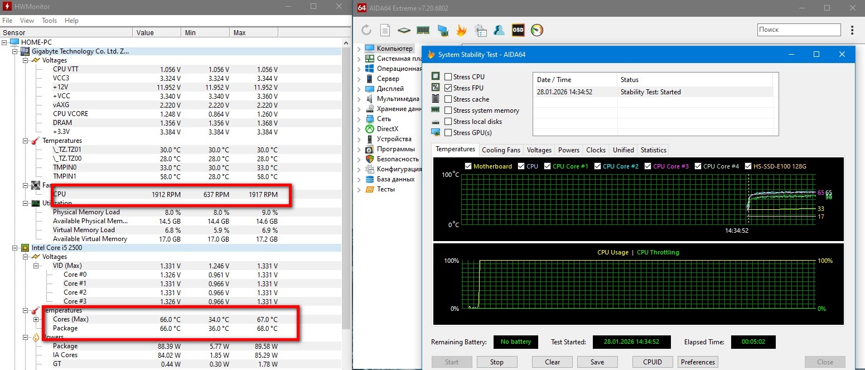
Task: Expand the Сеть chevron in AIDA64 tree
Action: (359, 119)
